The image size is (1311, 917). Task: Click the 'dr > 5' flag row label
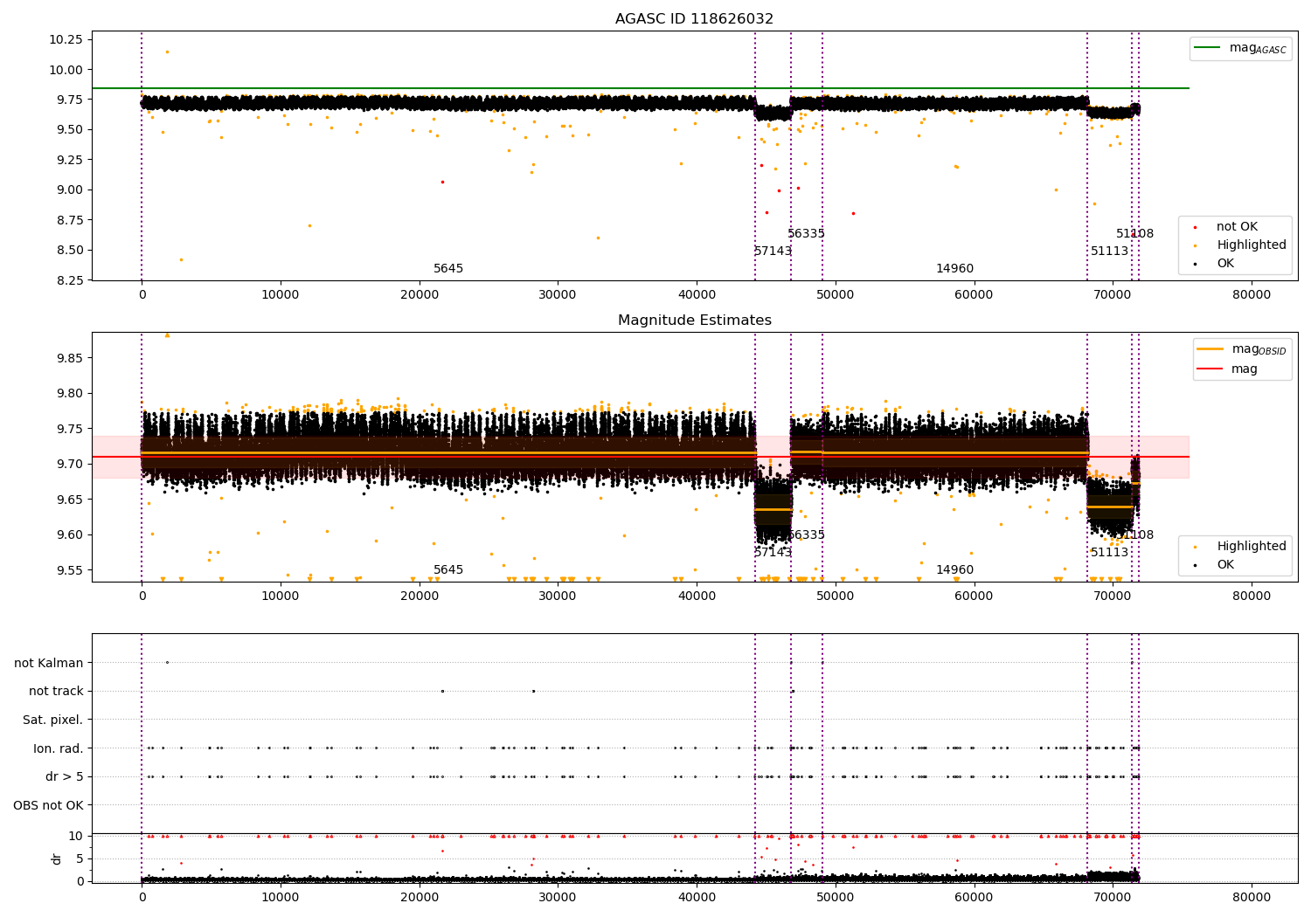tap(65, 776)
